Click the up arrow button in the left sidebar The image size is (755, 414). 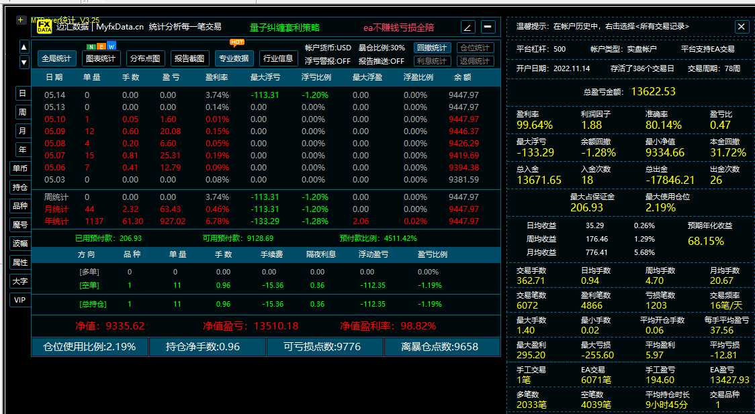pyautogui.click(x=24, y=47)
